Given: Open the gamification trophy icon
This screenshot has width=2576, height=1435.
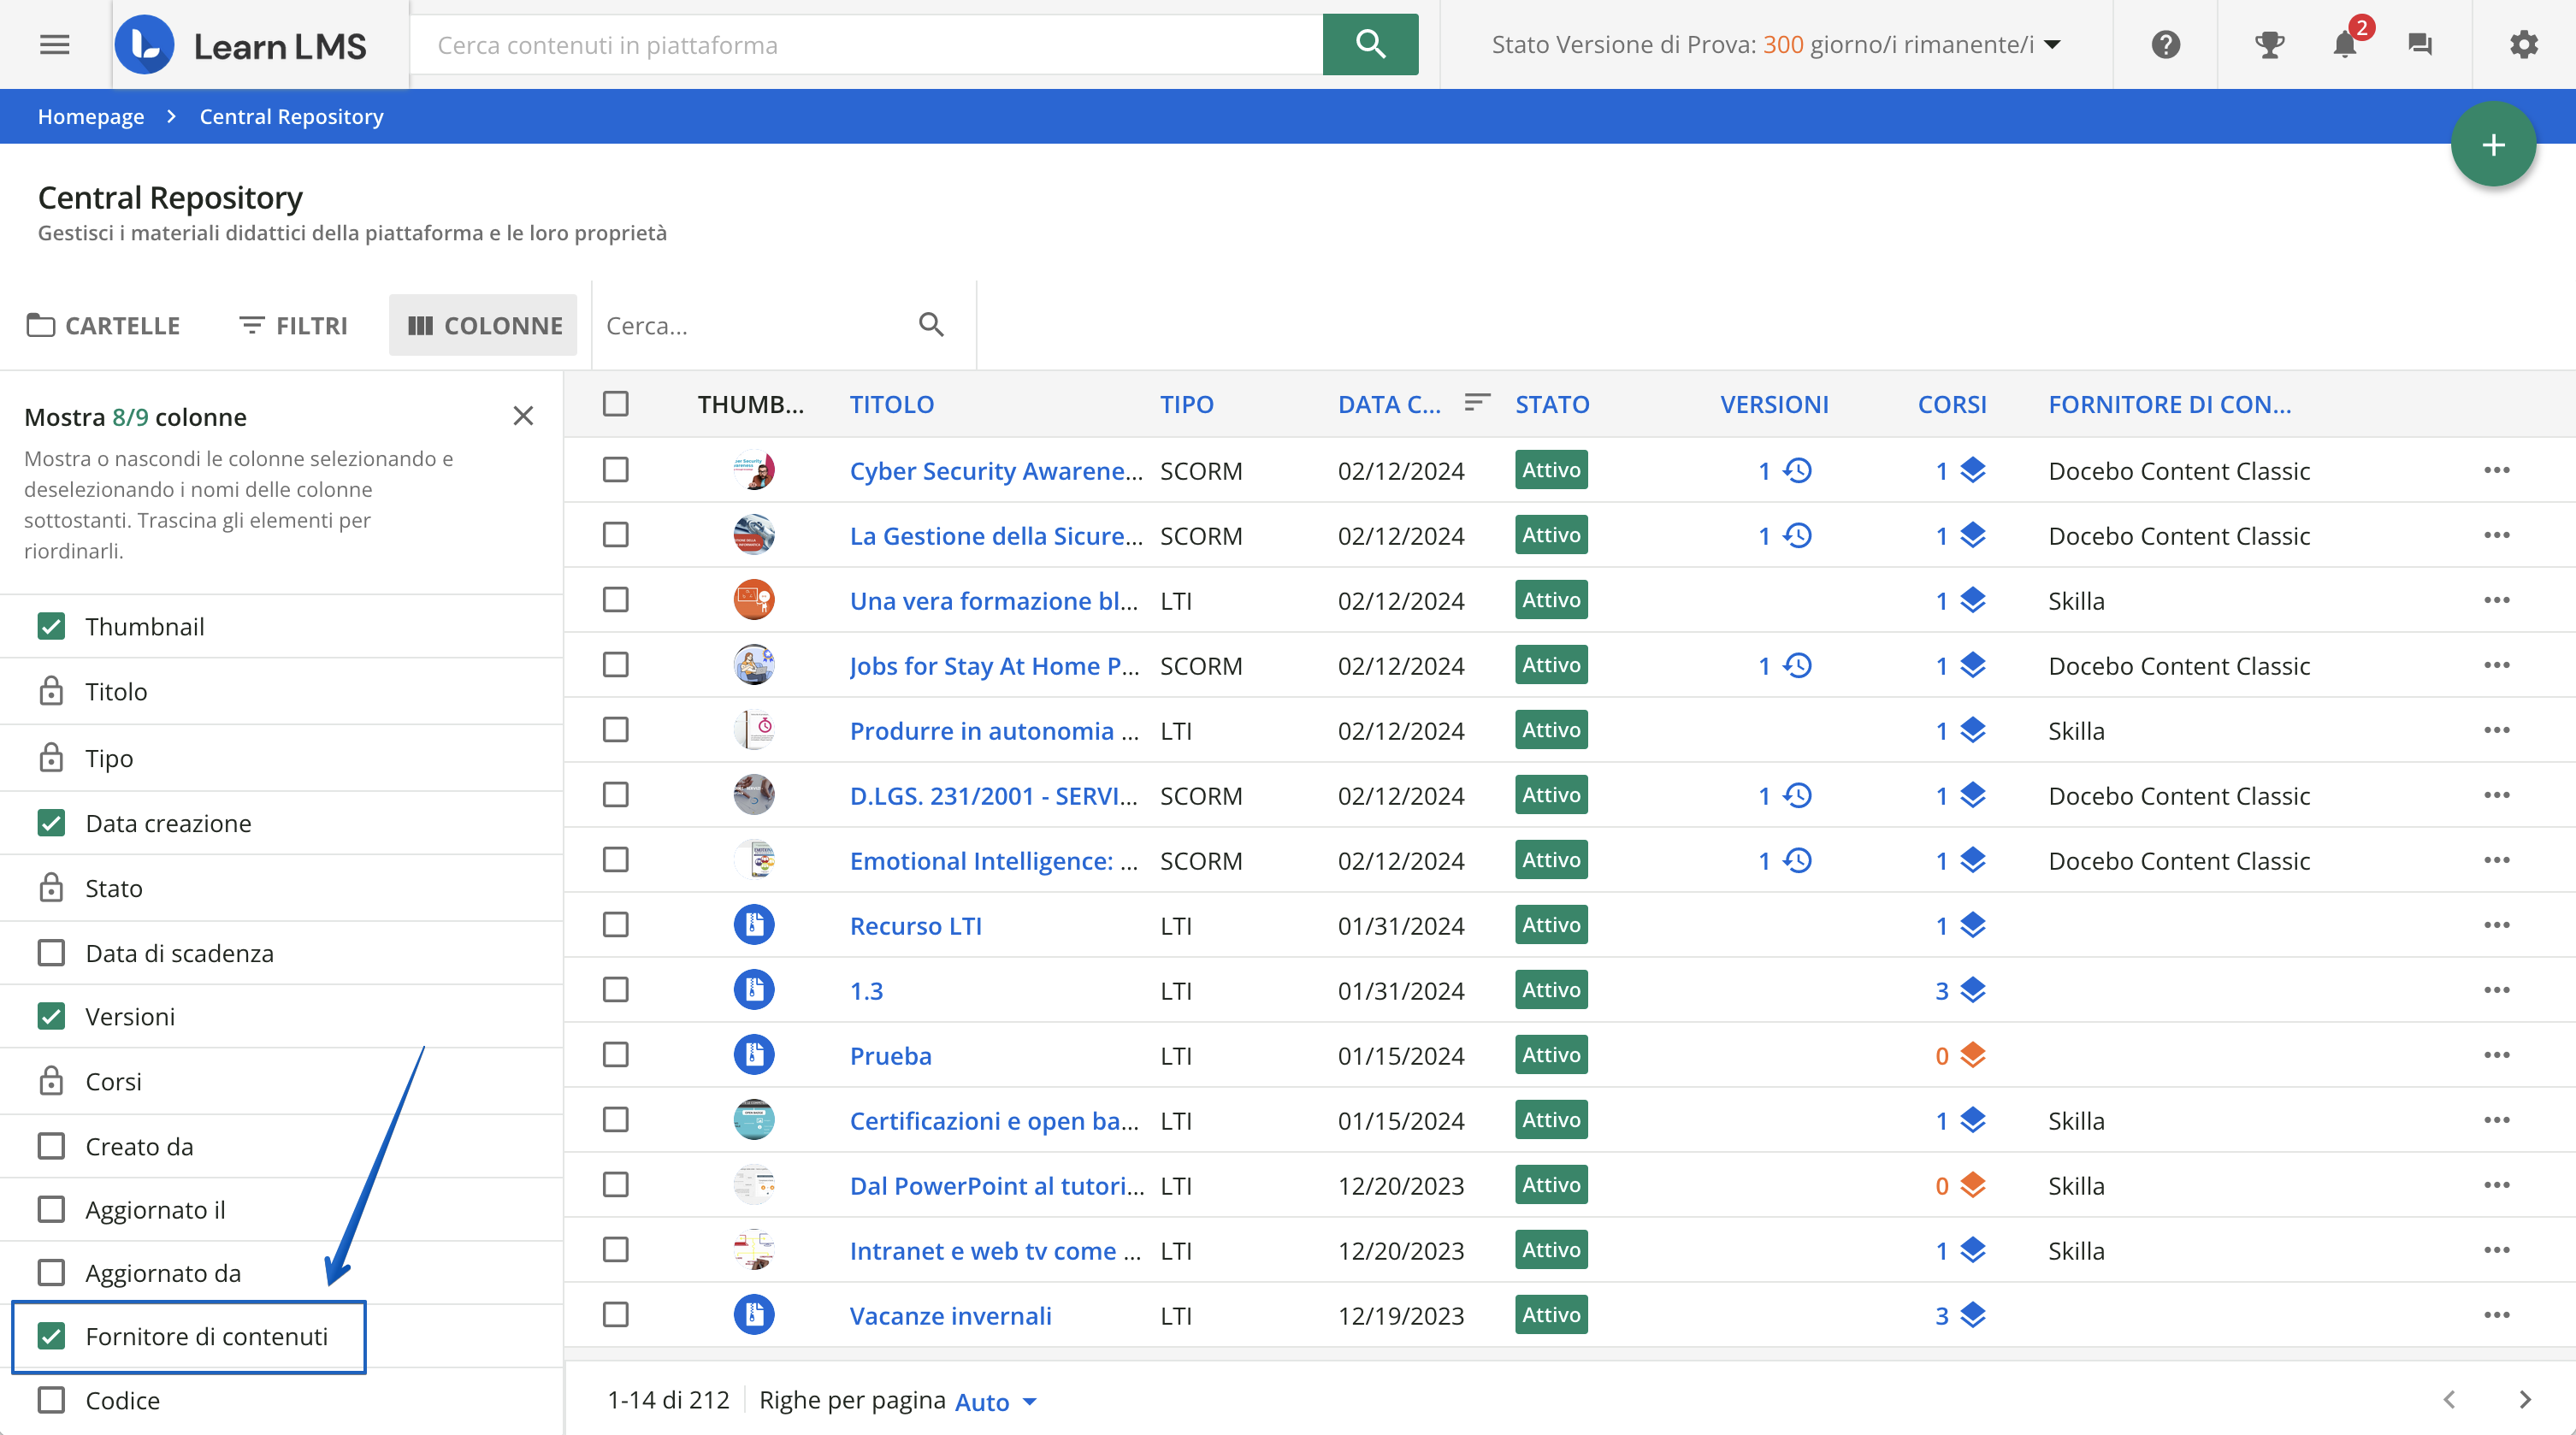Looking at the screenshot, I should (x=2270, y=45).
